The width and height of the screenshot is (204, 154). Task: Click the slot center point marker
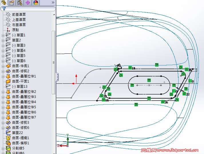click(x=149, y=85)
